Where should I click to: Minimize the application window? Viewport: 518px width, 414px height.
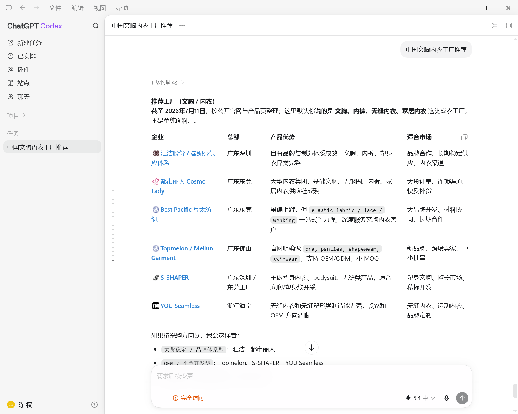pos(468,8)
